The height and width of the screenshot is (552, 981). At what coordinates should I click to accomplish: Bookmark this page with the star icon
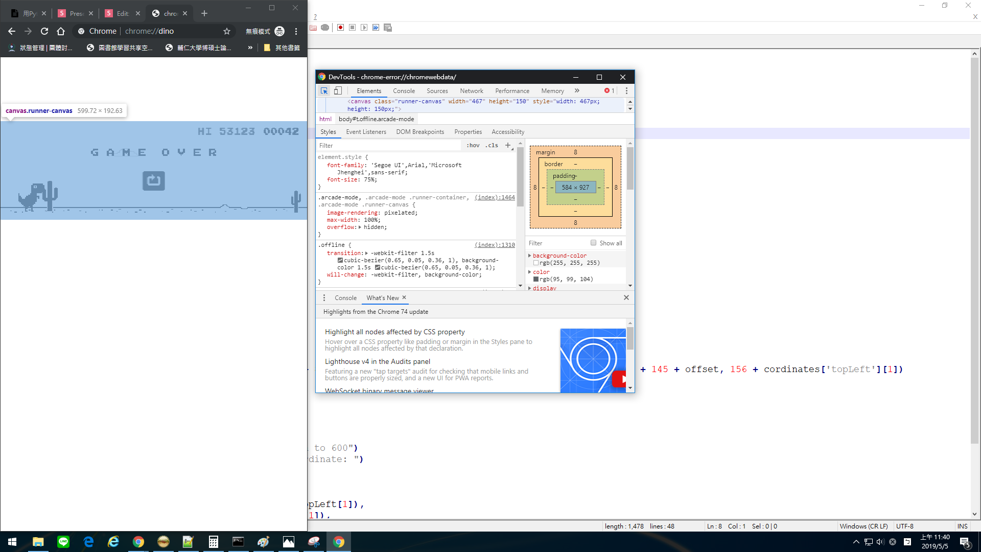(x=227, y=31)
